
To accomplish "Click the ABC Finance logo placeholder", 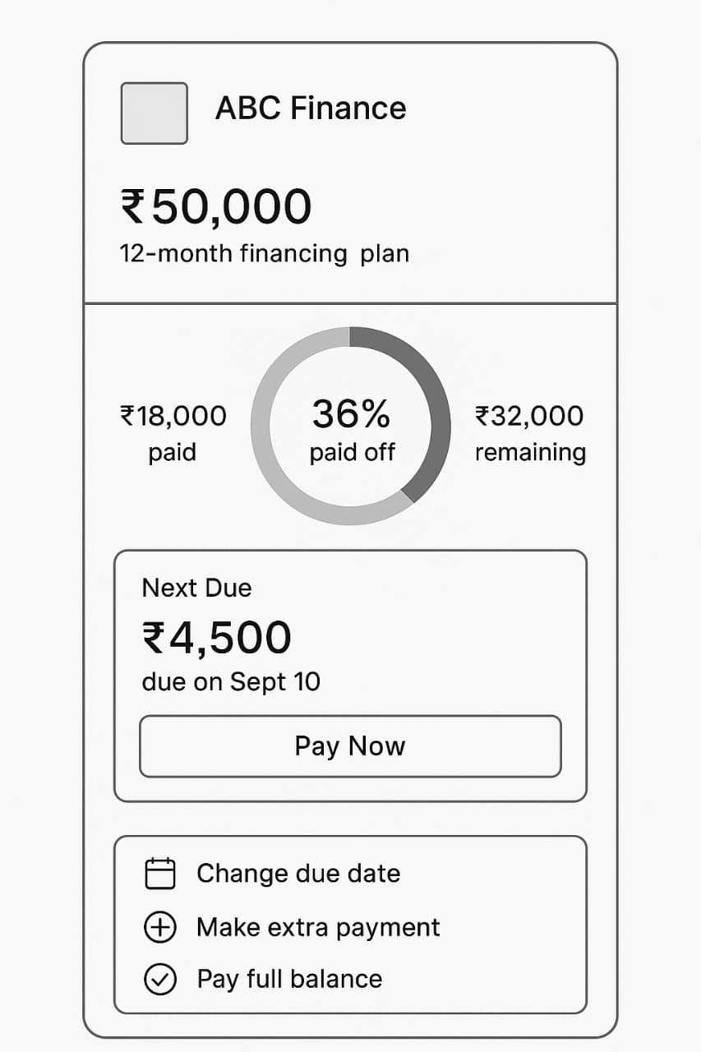I will click(x=154, y=113).
